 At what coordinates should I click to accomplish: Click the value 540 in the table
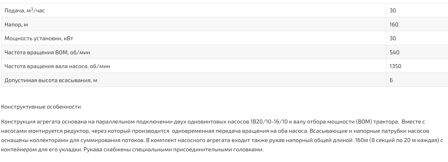point(394,52)
